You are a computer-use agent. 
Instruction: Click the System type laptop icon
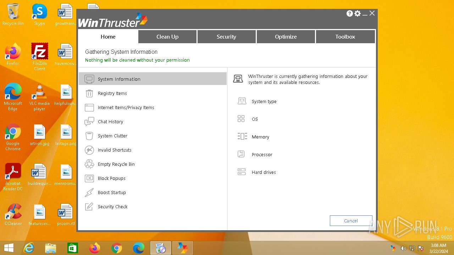coord(242,101)
